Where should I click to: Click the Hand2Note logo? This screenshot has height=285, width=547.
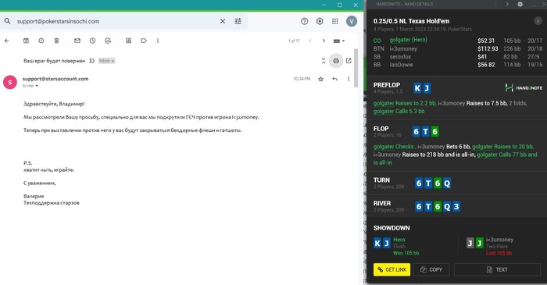point(524,88)
